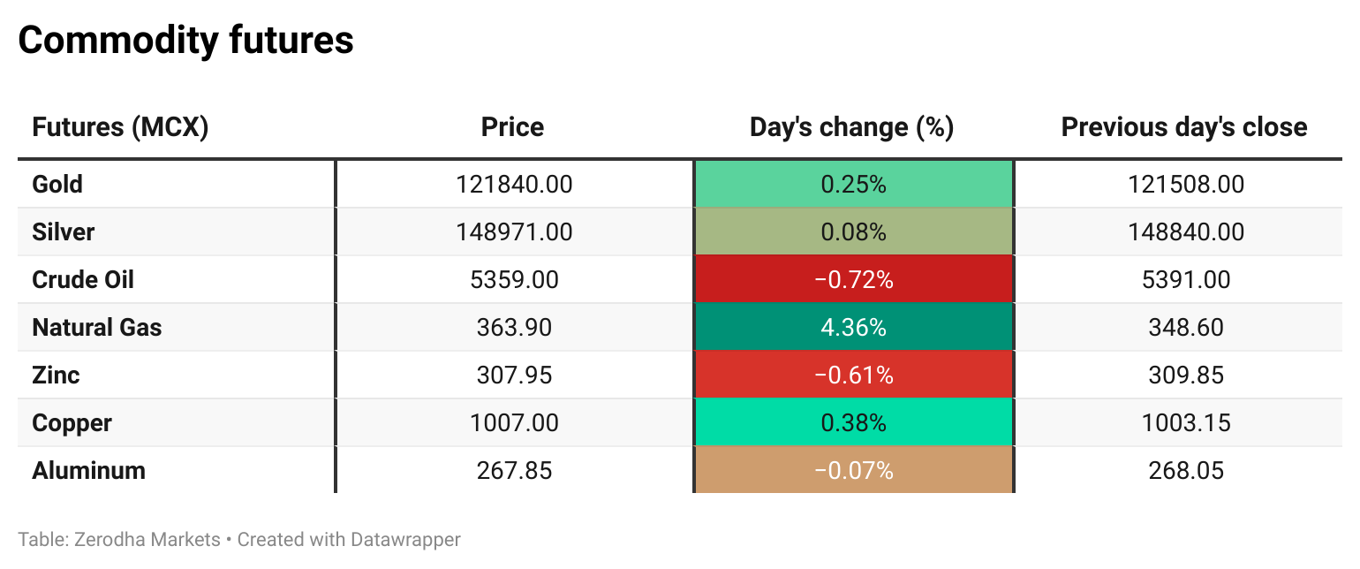Select the Copper 0.38% change cell

[853, 423]
